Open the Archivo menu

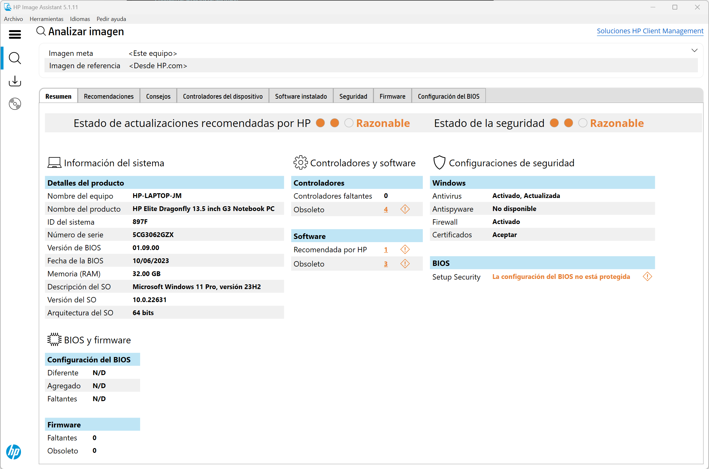(13, 19)
